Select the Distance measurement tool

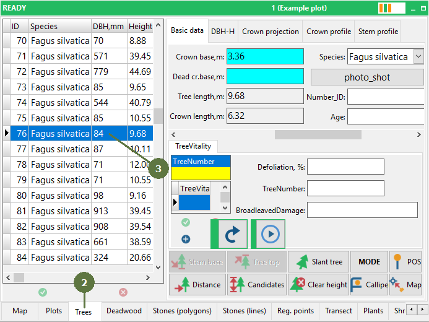tap(197, 285)
